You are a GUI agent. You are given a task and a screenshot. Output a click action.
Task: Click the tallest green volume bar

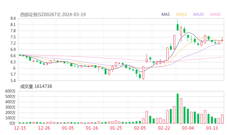click(178, 109)
